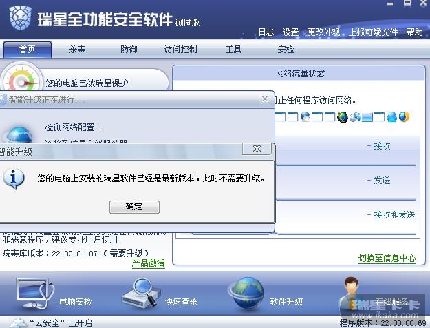430x328 pixels.
Task: Close the 智能升级正在进行 progress window
Action: pyautogui.click(x=265, y=99)
